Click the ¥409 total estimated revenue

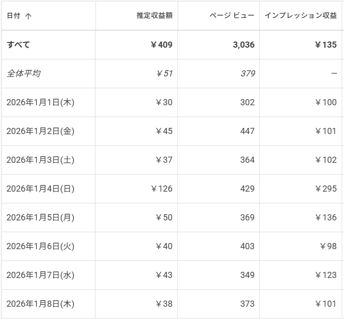coord(162,45)
